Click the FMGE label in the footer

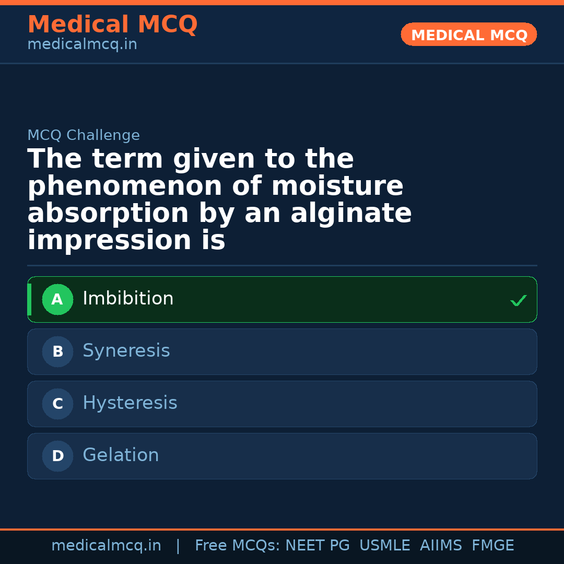tap(492, 545)
